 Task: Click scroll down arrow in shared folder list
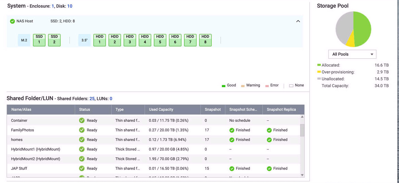pos(302,175)
